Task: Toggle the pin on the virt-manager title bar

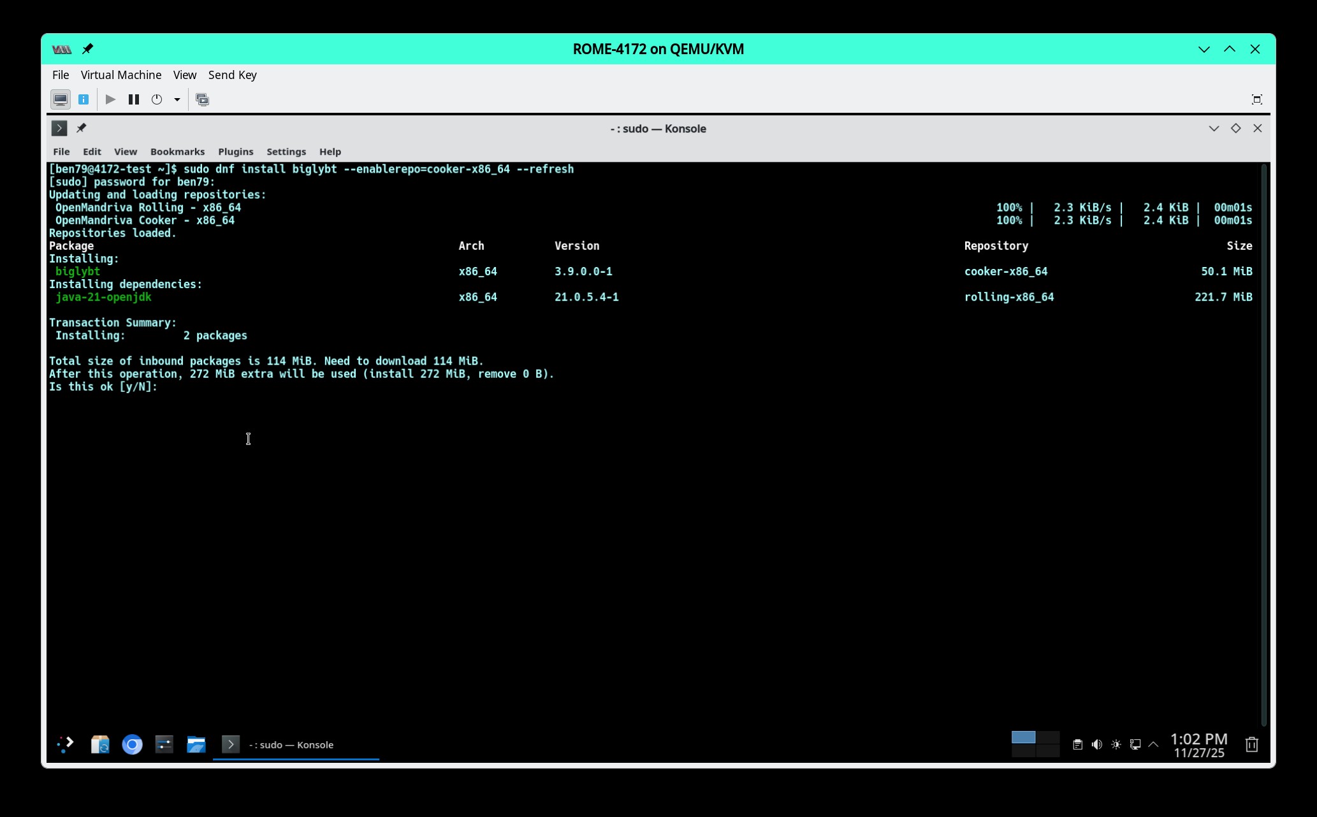Action: (x=88, y=49)
